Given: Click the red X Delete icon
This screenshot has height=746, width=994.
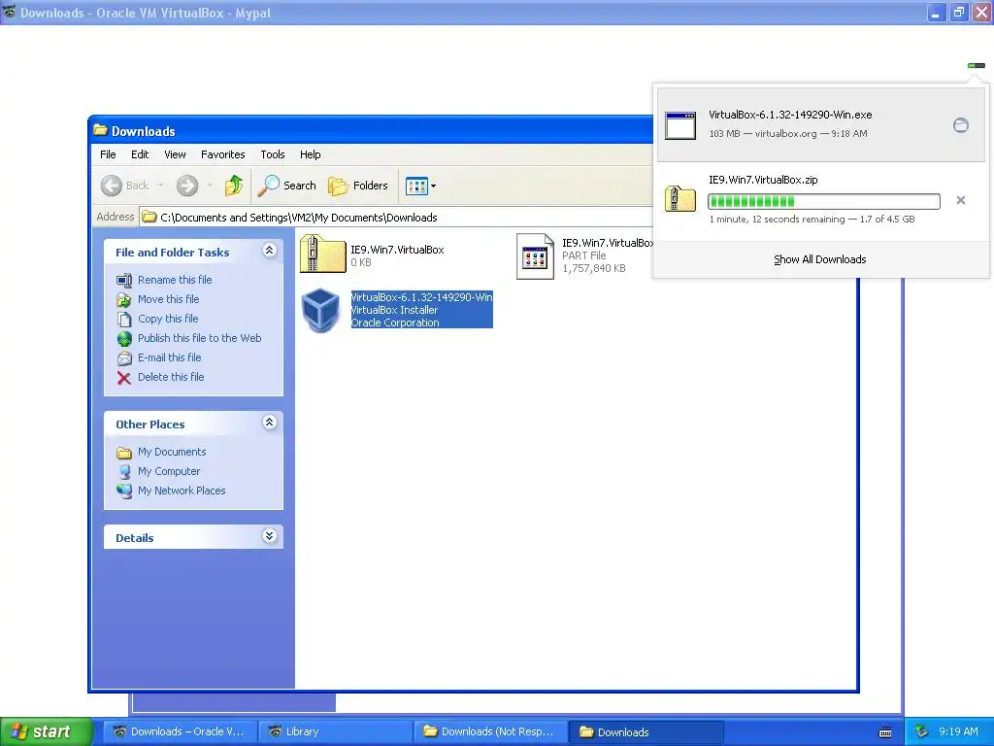Looking at the screenshot, I should [x=124, y=378].
